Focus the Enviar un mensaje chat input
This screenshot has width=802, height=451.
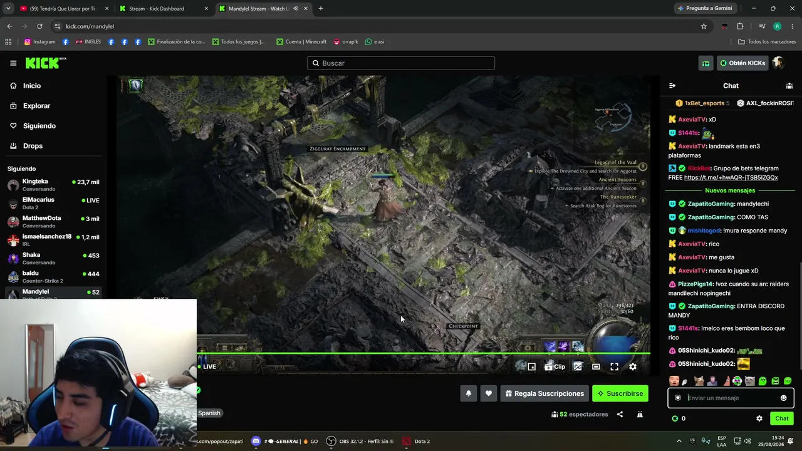click(731, 398)
